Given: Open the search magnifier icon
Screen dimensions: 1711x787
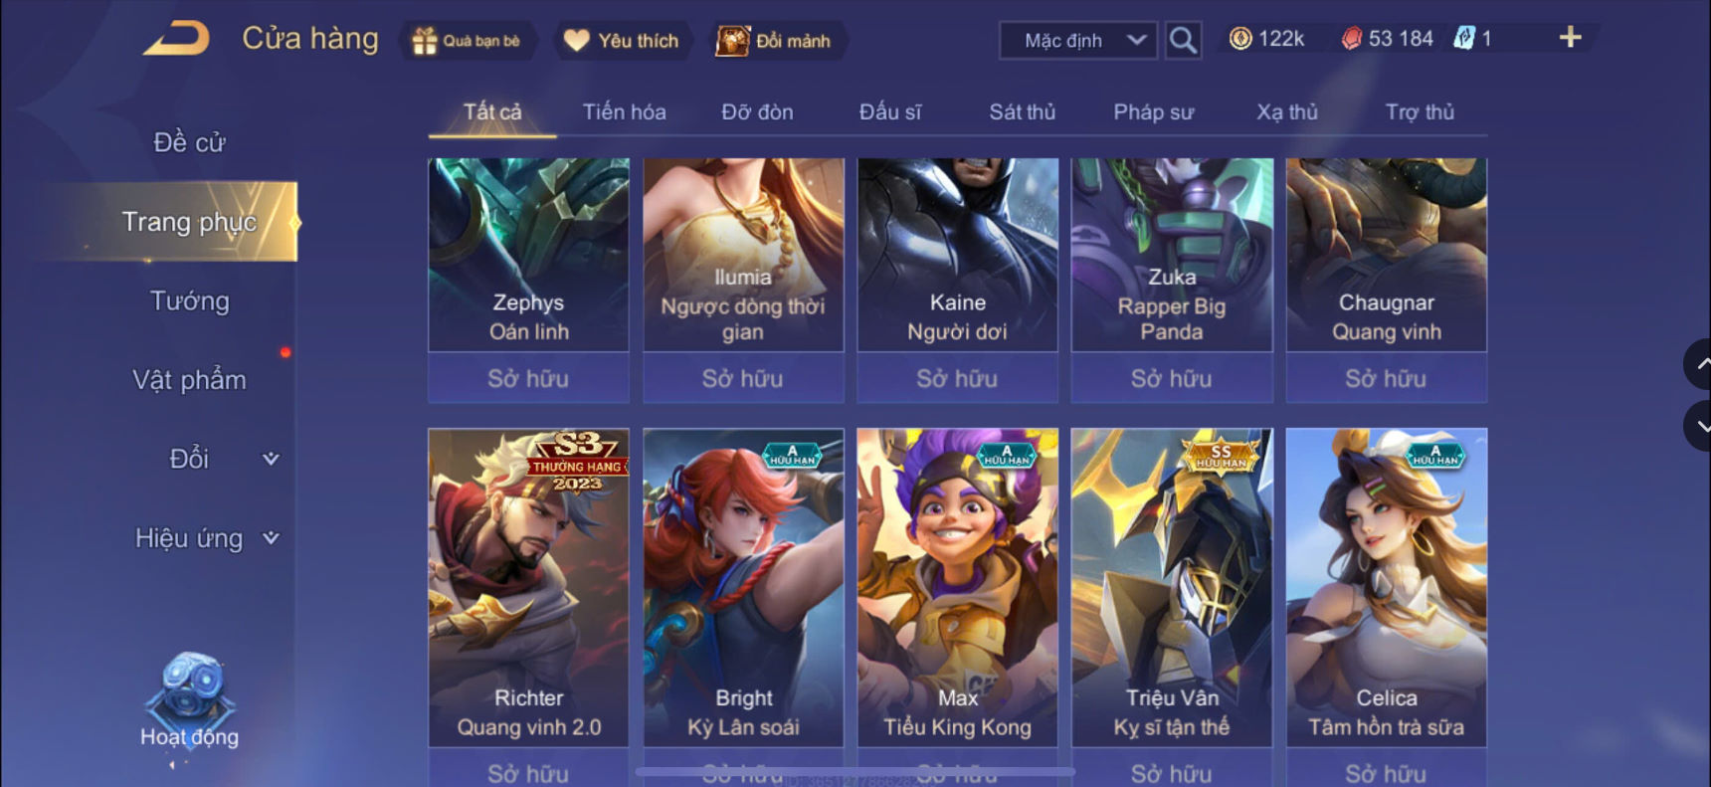Looking at the screenshot, I should [x=1183, y=40].
